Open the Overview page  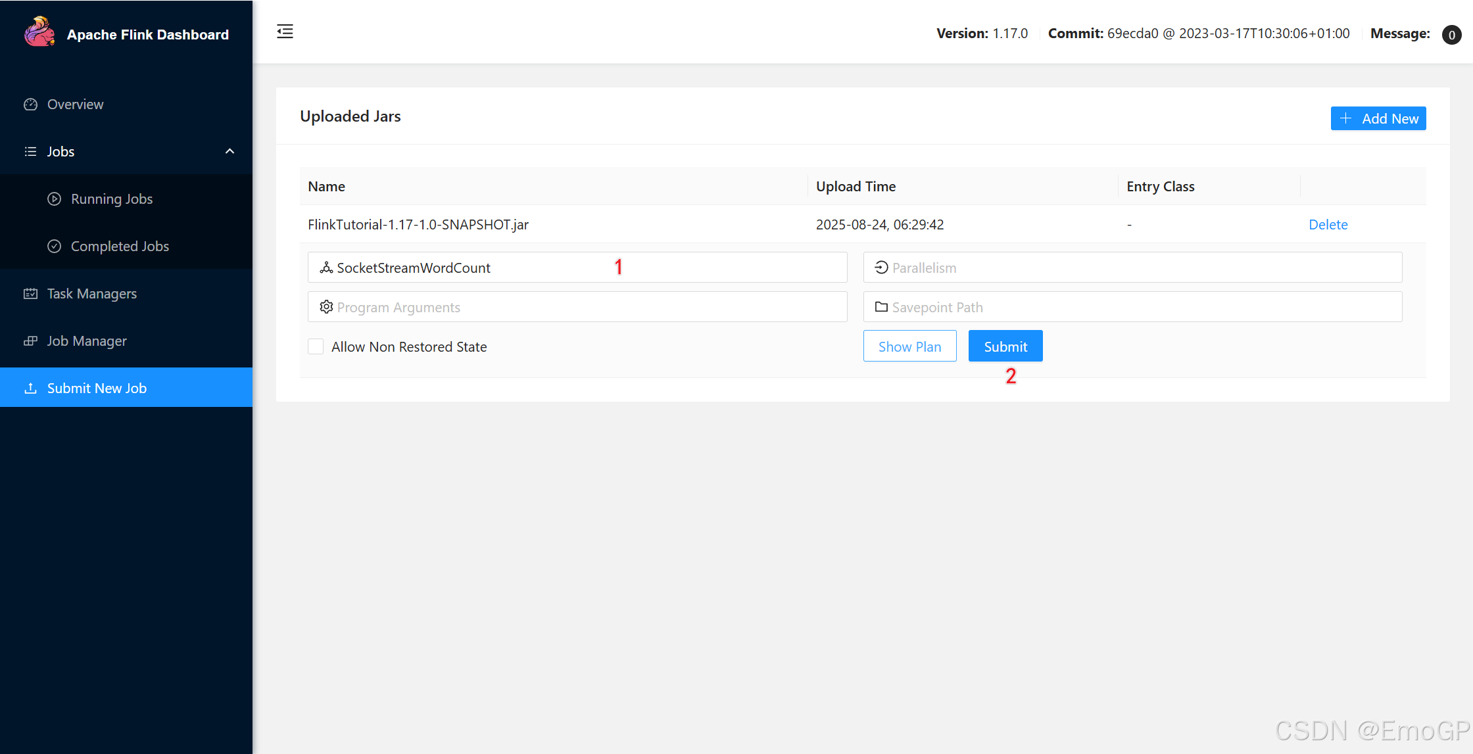tap(126, 105)
